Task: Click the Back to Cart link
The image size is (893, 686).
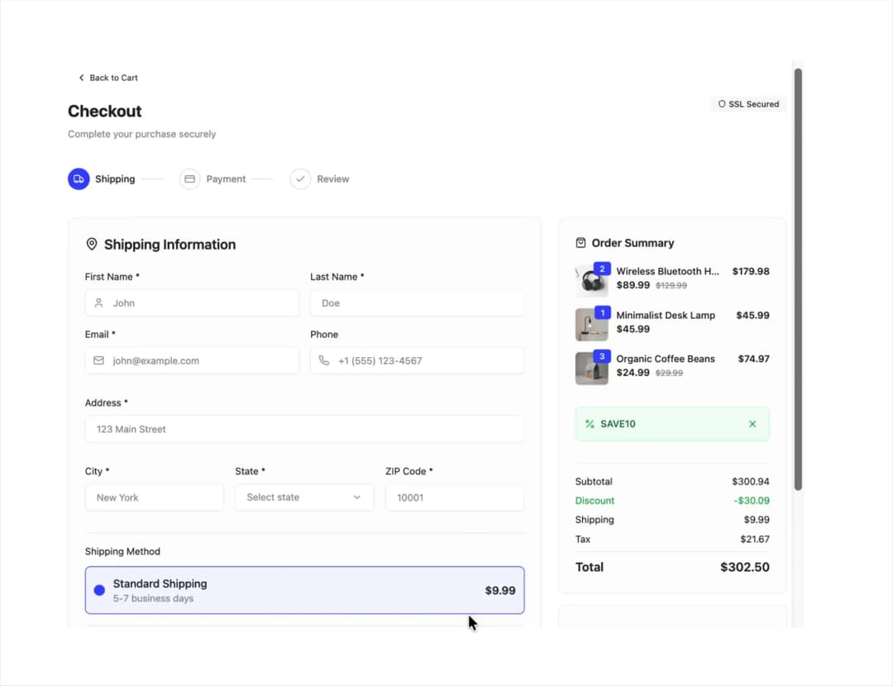Action: 107,78
